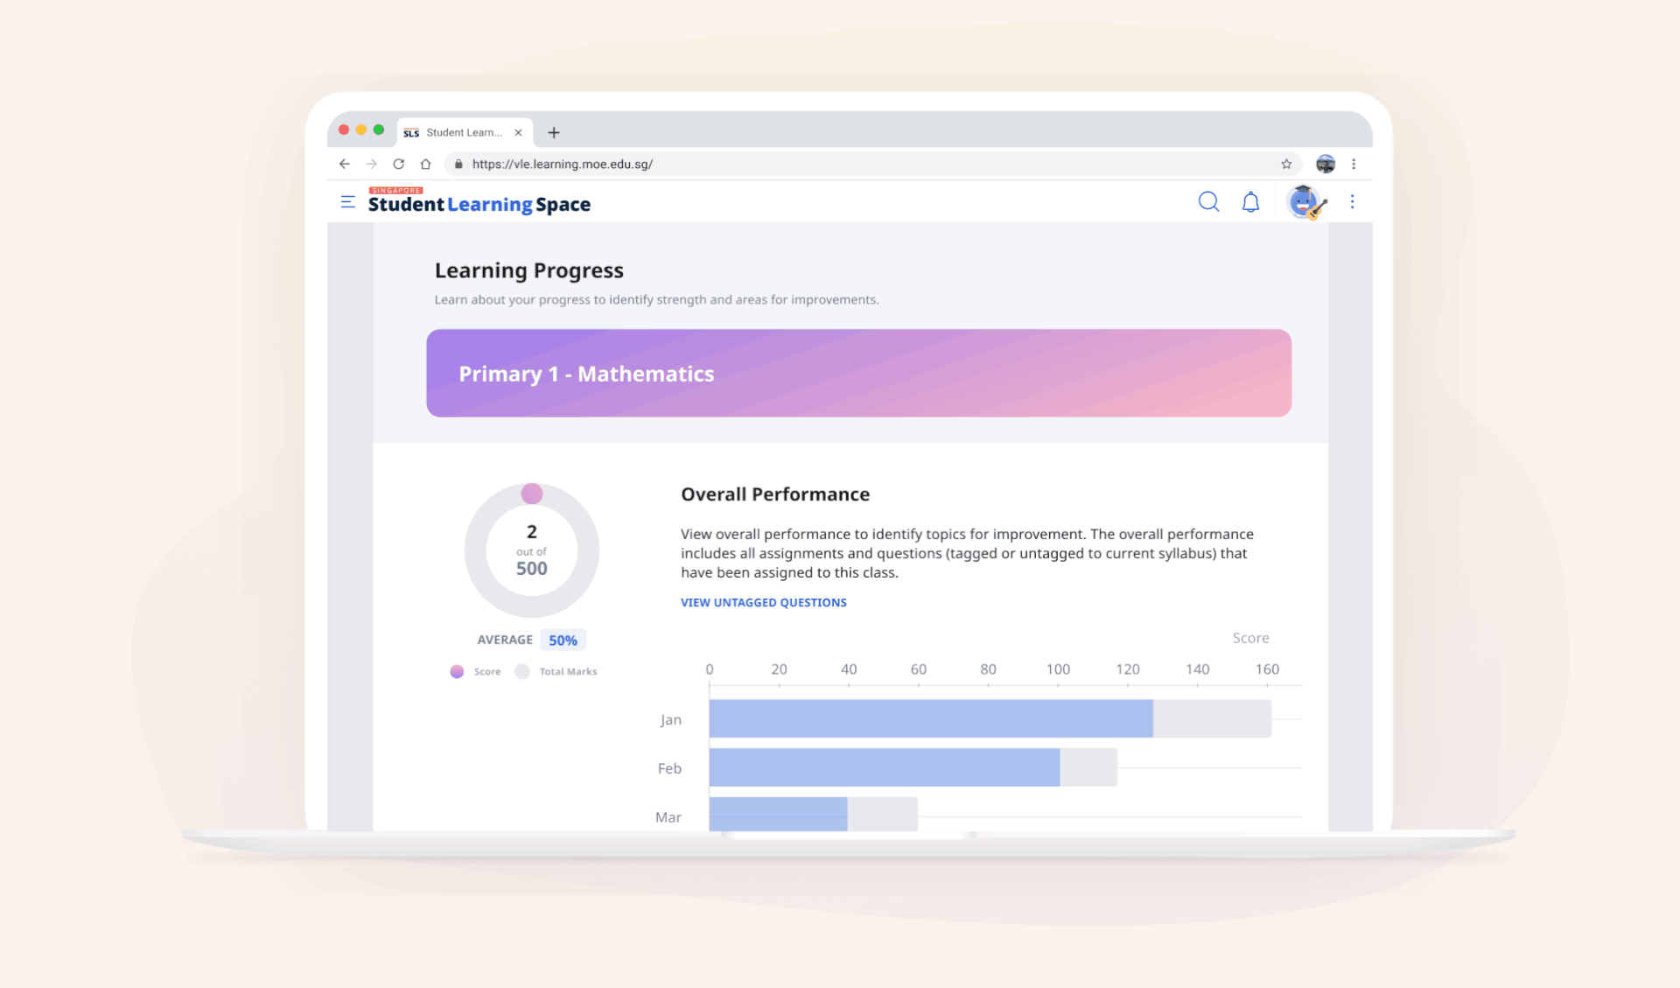Viewport: 1680px width, 988px height.
Task: Bookmark the page with star icon
Action: [1286, 164]
